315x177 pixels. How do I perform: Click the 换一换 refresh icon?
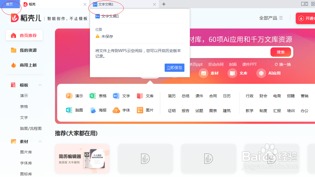[276, 64]
